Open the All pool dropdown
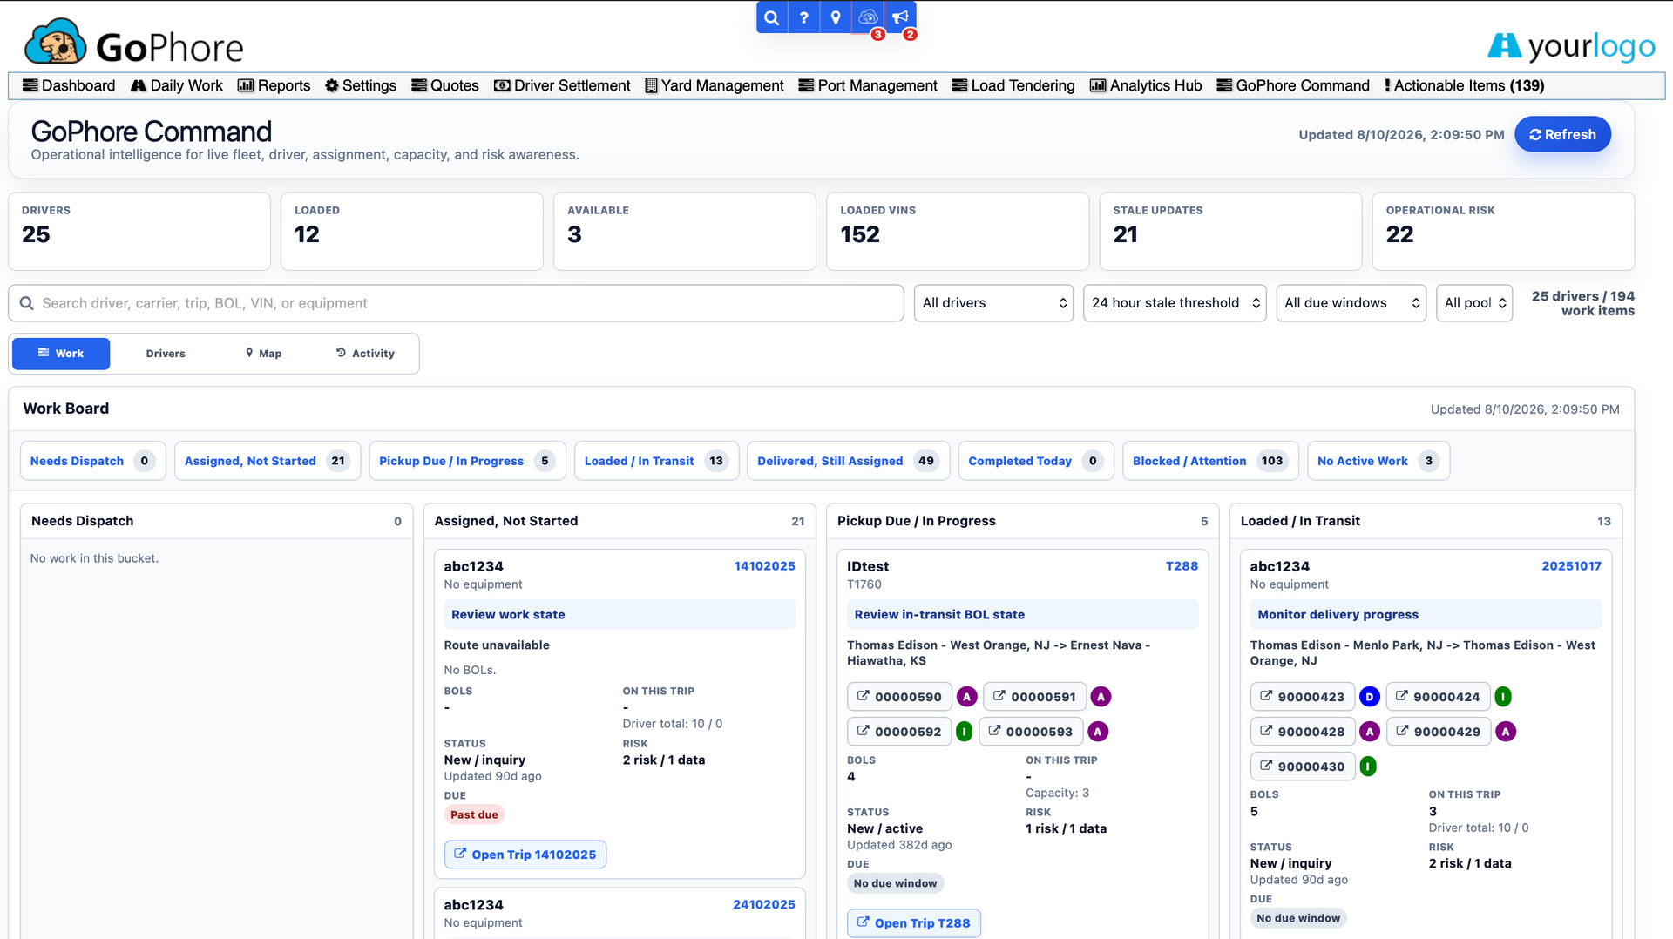This screenshot has width=1673, height=939. tap(1474, 303)
